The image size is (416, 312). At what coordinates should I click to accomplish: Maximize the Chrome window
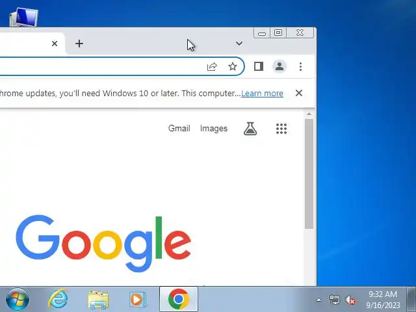tap(278, 33)
